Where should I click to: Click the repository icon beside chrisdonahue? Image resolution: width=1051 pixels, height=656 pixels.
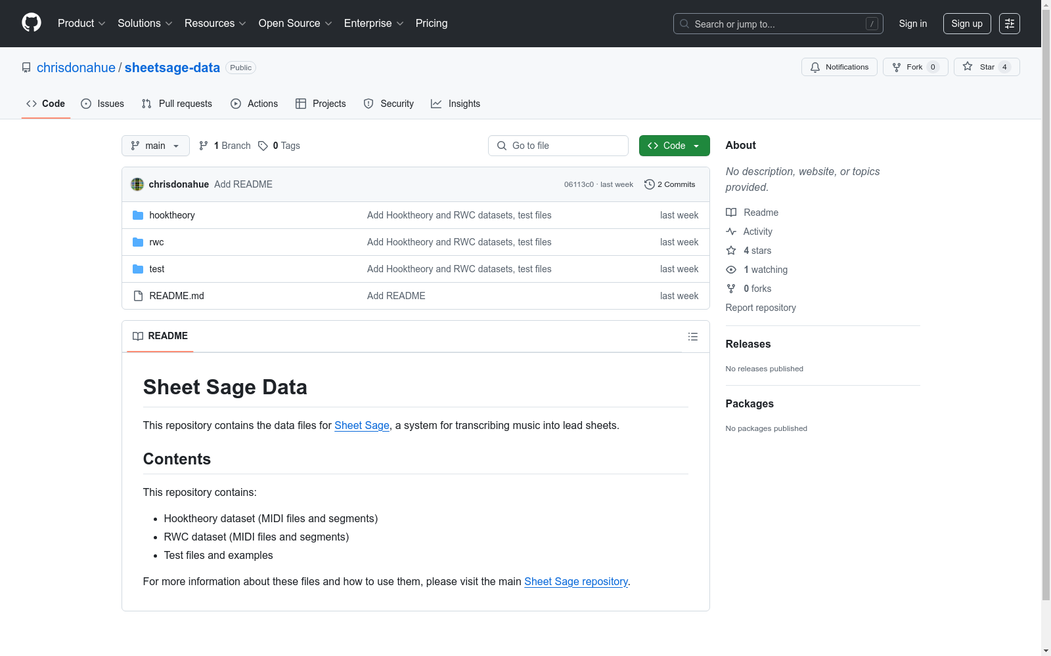(x=26, y=68)
